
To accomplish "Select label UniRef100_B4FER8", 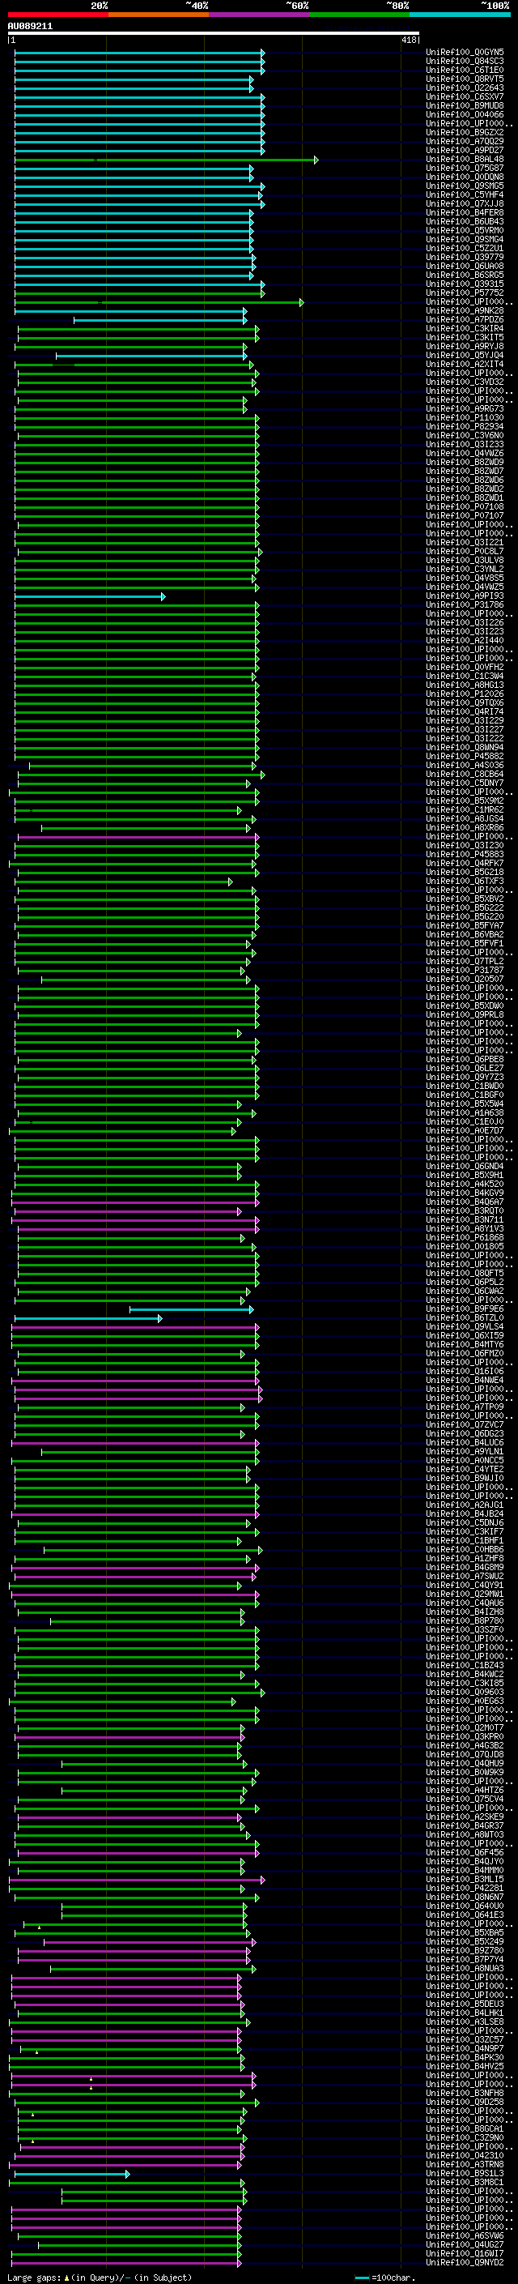I will [465, 213].
